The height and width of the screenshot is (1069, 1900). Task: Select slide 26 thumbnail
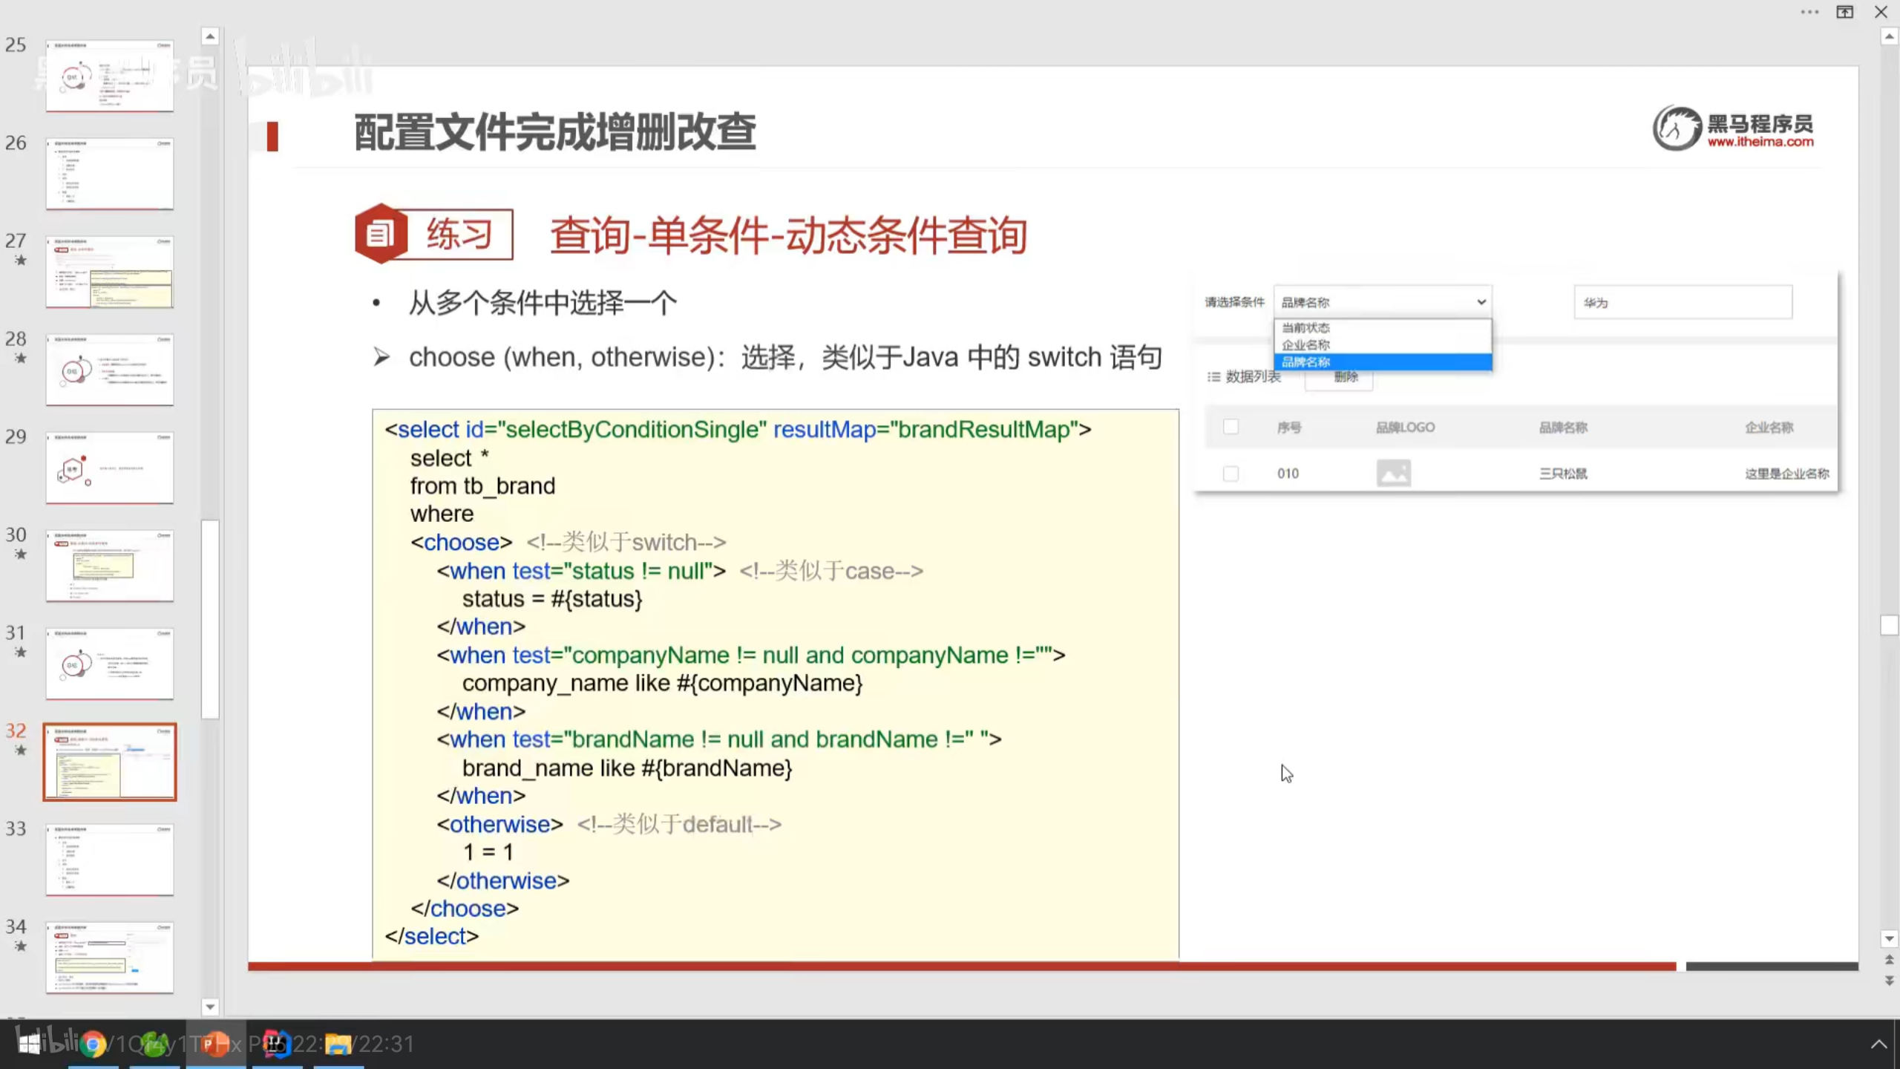(110, 174)
